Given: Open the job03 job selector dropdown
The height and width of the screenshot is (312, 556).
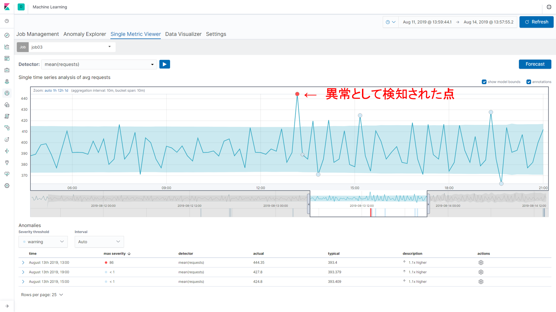Looking at the screenshot, I should click(72, 47).
